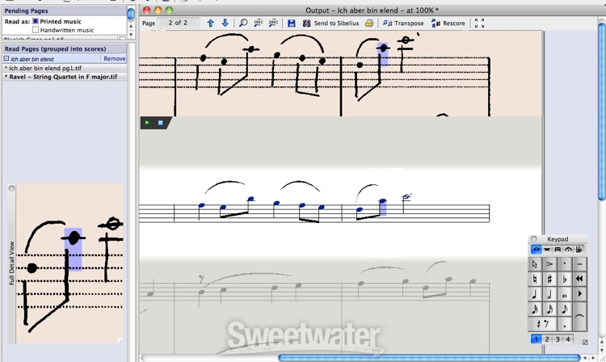Image resolution: width=606 pixels, height=362 pixels.
Task: Switch to Keypad layout tab 2
Action: (547, 339)
